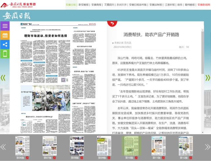Viewport: 211px width, 161px height.
Task: Click the red back arrow icon
Action: [112, 23]
